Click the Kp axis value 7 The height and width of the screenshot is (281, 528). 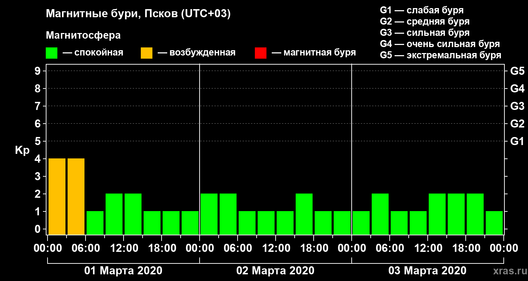click(38, 106)
